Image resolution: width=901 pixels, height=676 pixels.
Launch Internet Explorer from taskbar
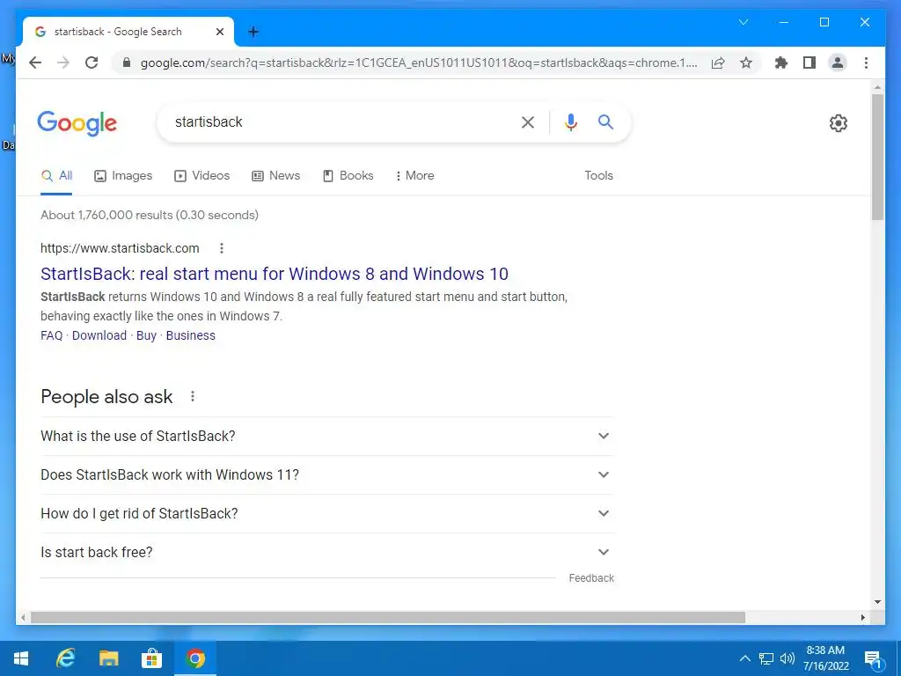pyautogui.click(x=65, y=658)
